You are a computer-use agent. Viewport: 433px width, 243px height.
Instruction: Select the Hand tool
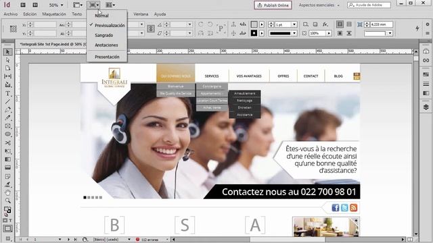point(7,192)
